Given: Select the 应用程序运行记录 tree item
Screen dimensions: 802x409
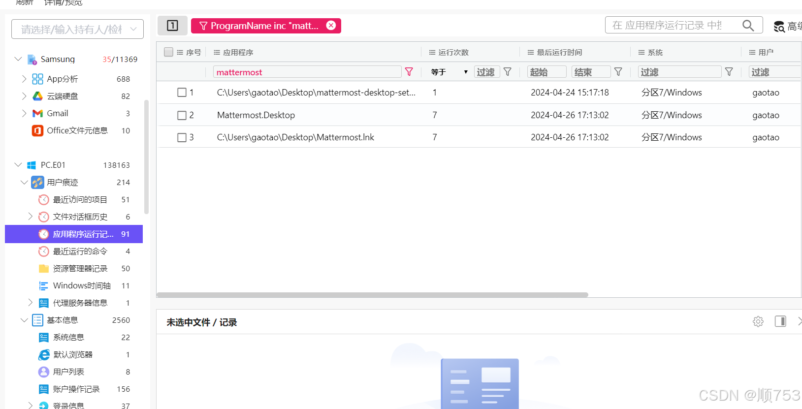Looking at the screenshot, I should pos(74,234).
